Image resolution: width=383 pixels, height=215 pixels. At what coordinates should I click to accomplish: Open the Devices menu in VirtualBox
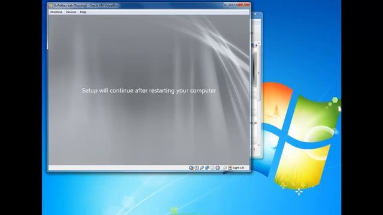point(71,12)
